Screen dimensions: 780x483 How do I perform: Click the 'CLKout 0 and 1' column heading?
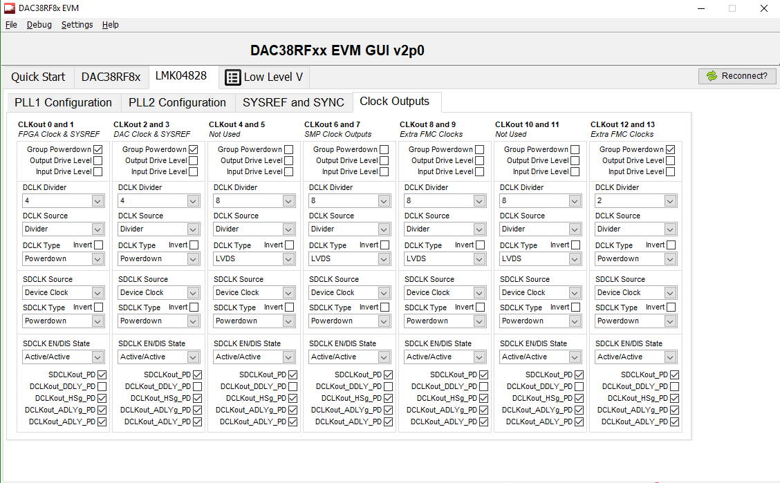tap(46, 124)
